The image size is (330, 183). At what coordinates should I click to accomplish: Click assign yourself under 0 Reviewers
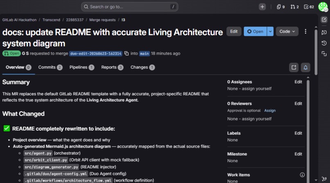point(257,119)
